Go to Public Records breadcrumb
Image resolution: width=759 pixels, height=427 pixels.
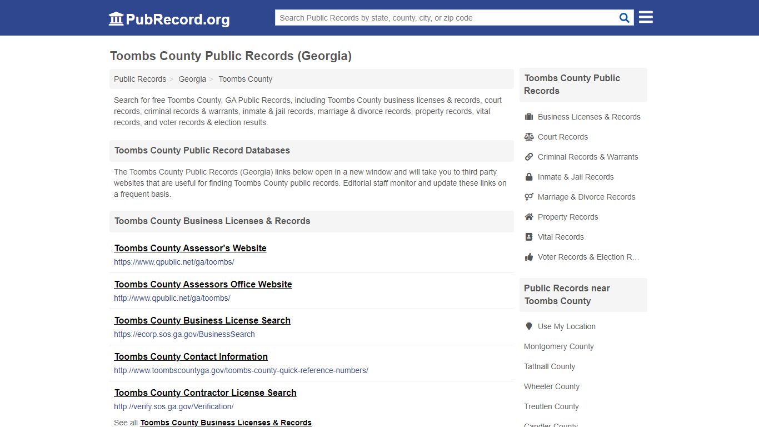pos(140,79)
